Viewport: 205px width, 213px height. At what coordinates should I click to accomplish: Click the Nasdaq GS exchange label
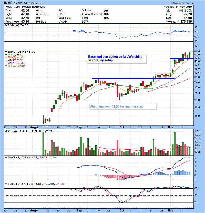point(35,3)
